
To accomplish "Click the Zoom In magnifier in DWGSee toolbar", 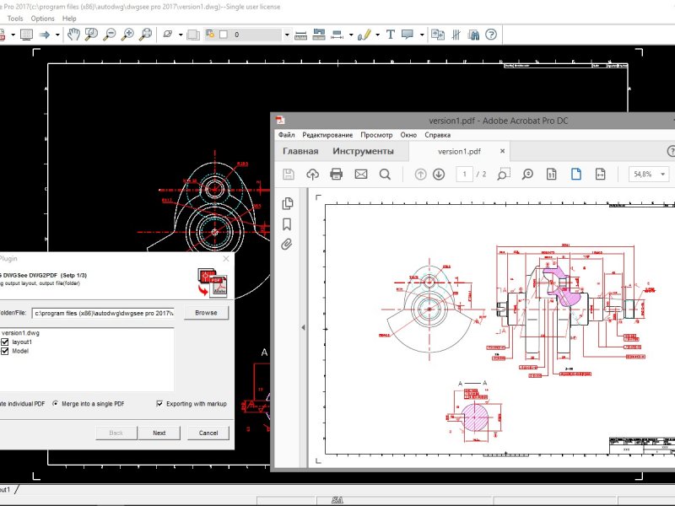I will [127, 35].
